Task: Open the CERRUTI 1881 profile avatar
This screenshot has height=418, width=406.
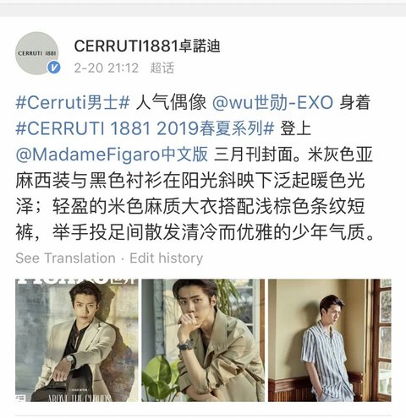Action: [x=36, y=53]
